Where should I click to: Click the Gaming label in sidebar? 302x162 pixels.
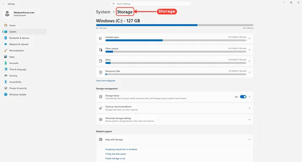pyautogui.click(x=13, y=76)
